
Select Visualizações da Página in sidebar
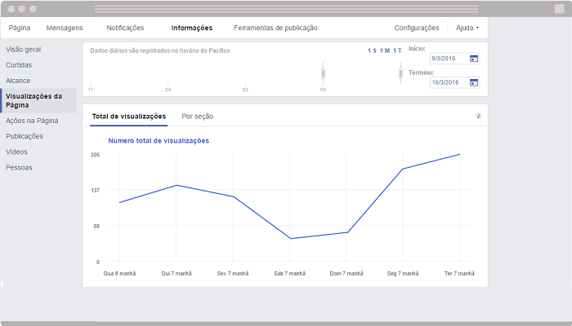[x=38, y=100]
